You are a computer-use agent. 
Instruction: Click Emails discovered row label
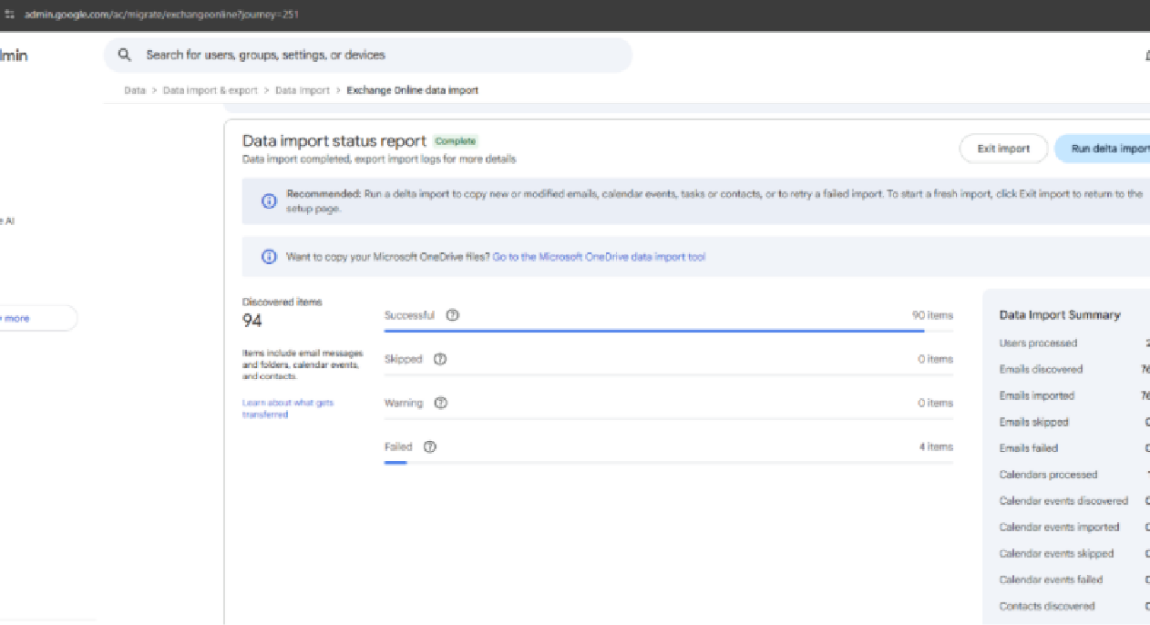tap(1041, 370)
